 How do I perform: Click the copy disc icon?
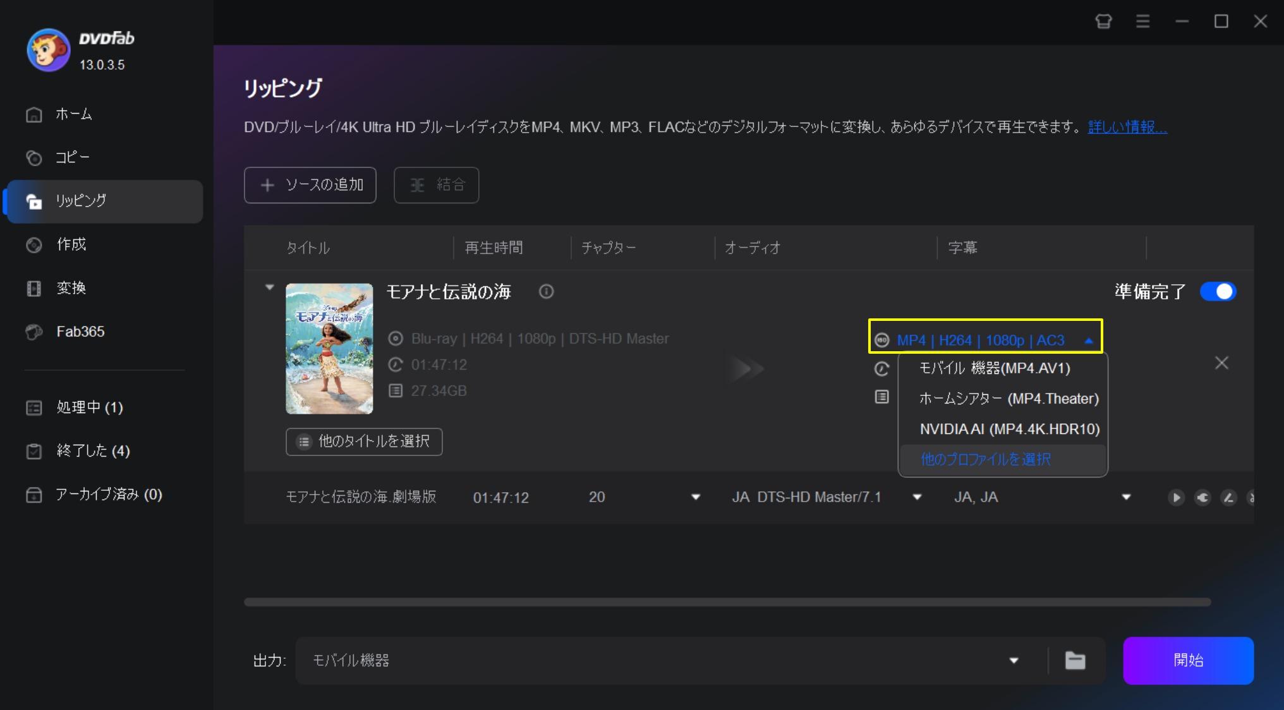pos(34,157)
